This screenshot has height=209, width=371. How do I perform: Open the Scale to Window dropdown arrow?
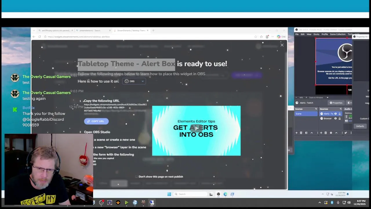tap(328, 98)
